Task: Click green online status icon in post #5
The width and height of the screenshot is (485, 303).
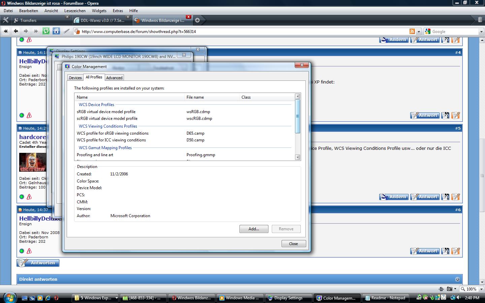Action: coord(22,197)
